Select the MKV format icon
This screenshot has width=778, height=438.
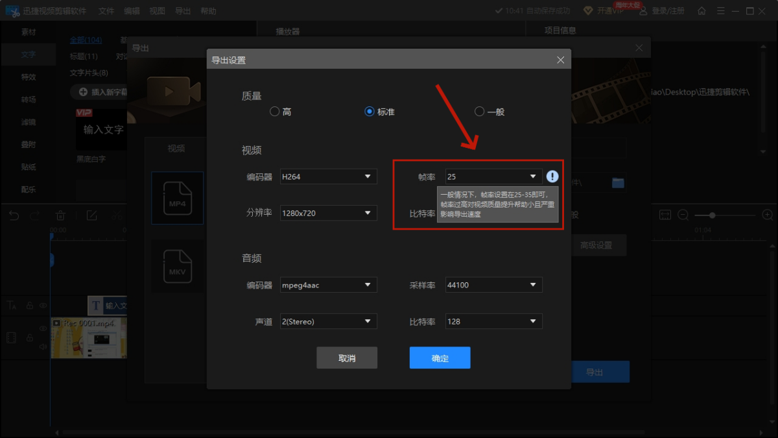click(177, 266)
